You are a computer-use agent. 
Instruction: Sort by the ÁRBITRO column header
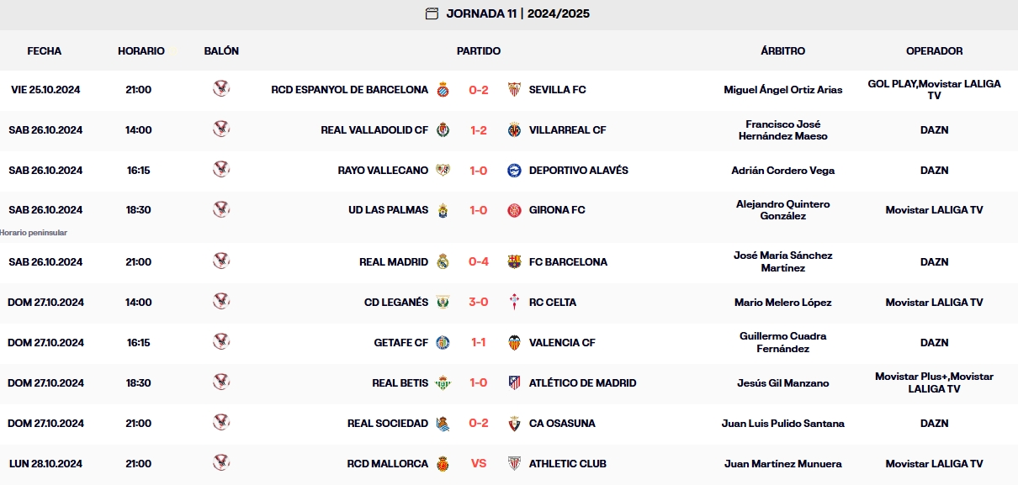(x=782, y=50)
